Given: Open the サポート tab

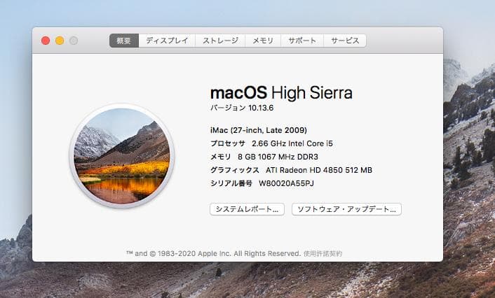Looking at the screenshot, I should click(302, 41).
